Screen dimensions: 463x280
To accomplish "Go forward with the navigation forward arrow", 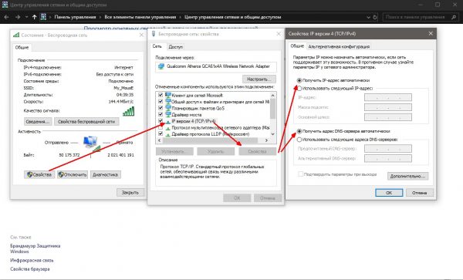I will click(x=18, y=17).
